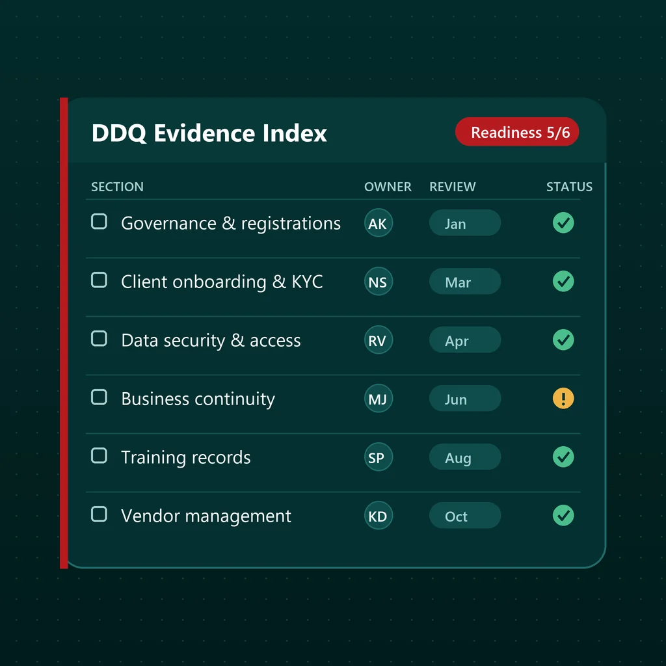Screen dimensions: 666x666
Task: Select the Vendor management checkbox
Action: (x=99, y=514)
